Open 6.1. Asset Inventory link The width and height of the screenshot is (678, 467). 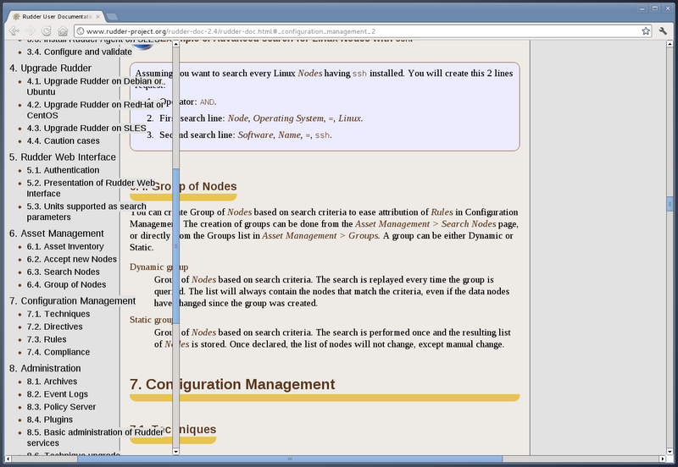pyautogui.click(x=65, y=246)
